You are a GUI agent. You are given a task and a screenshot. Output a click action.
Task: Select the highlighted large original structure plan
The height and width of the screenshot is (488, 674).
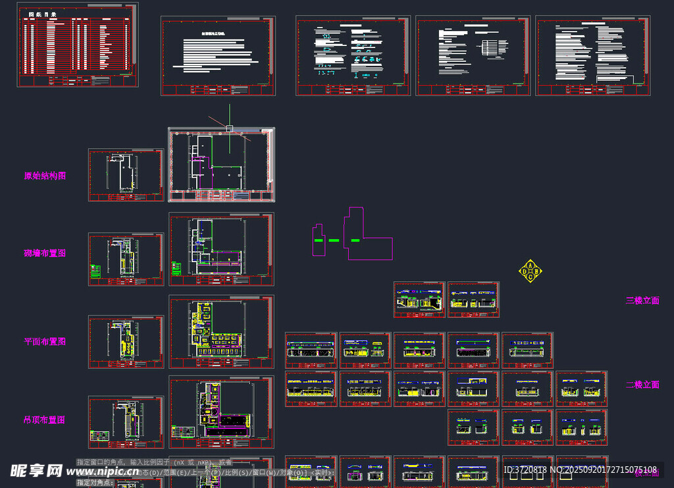pos(222,165)
